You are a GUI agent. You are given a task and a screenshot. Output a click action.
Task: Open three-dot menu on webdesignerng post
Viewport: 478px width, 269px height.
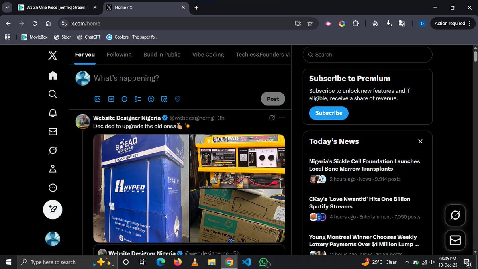coord(282,118)
